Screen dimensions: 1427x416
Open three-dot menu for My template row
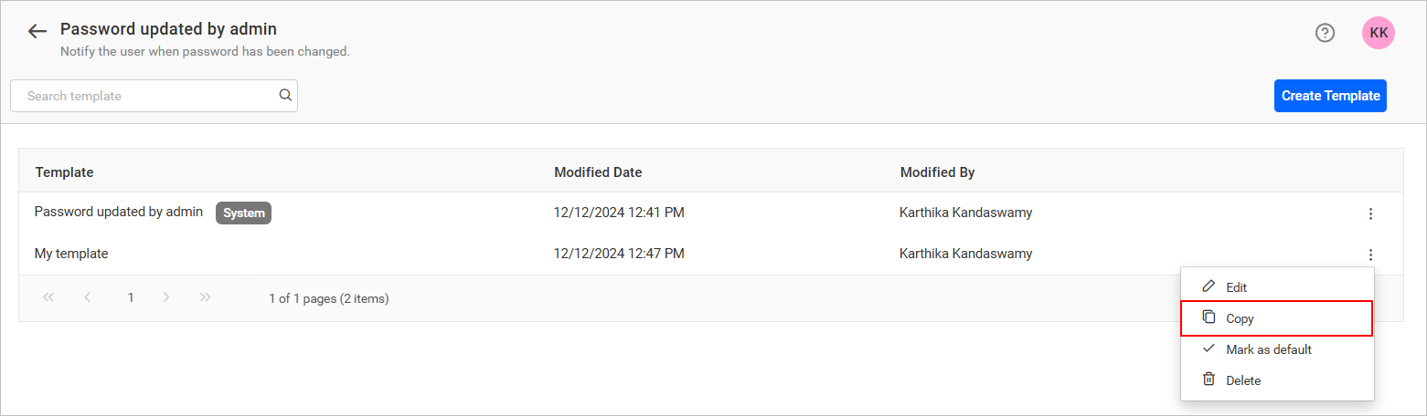[x=1369, y=255]
